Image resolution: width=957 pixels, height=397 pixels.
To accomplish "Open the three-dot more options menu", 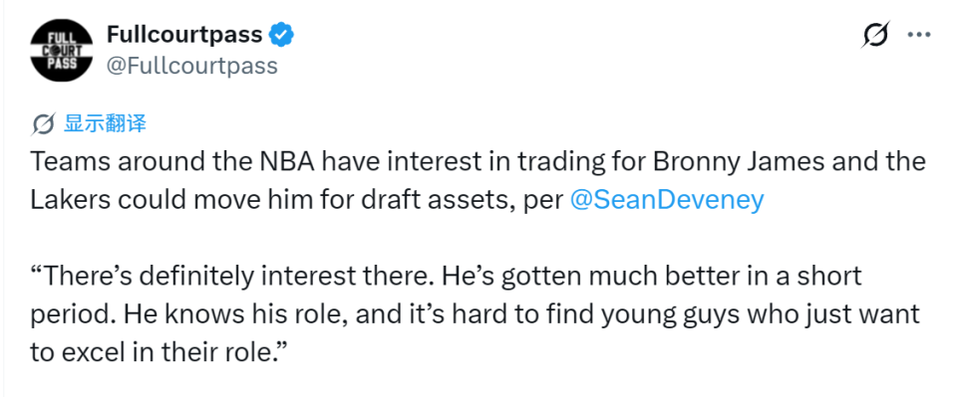I will click(918, 35).
